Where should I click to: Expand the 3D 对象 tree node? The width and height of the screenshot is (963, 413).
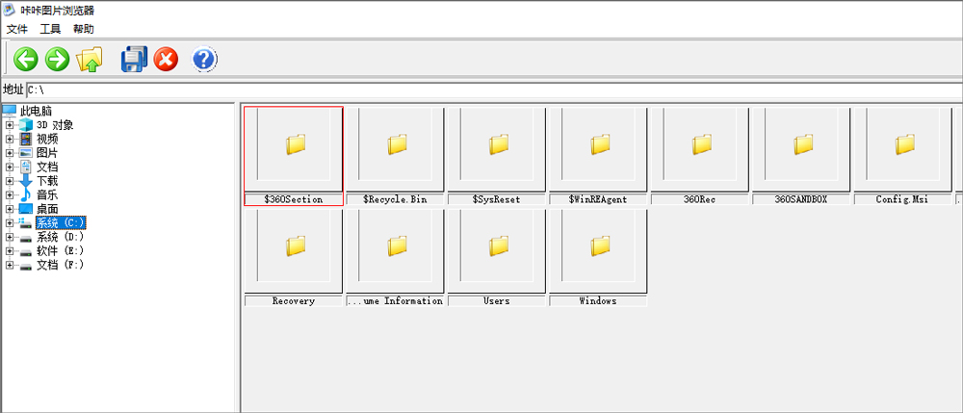click(10, 125)
